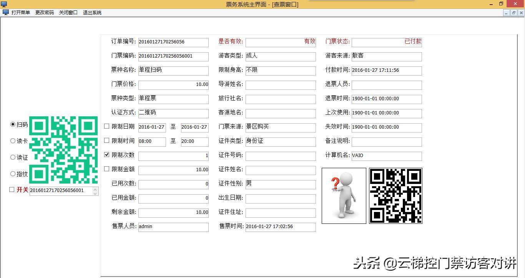The height and width of the screenshot is (278, 525).
Task: Click the question-mark figure photo placeholder
Action: click(x=344, y=196)
